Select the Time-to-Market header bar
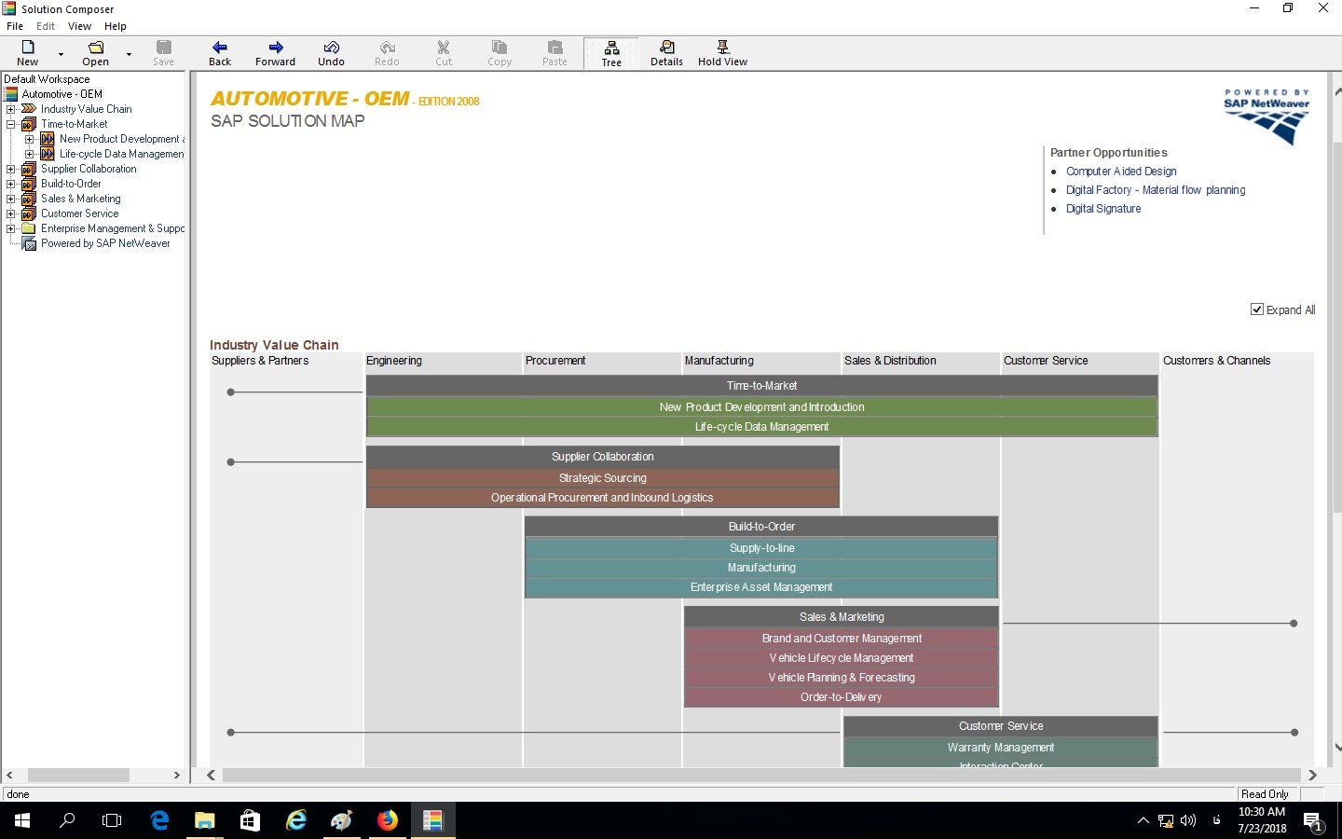Screen dimensions: 1342x839 pyautogui.click(x=761, y=386)
